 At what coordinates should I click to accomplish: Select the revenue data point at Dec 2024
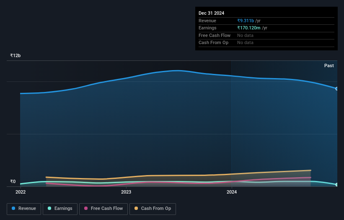pyautogui.click(x=337, y=89)
